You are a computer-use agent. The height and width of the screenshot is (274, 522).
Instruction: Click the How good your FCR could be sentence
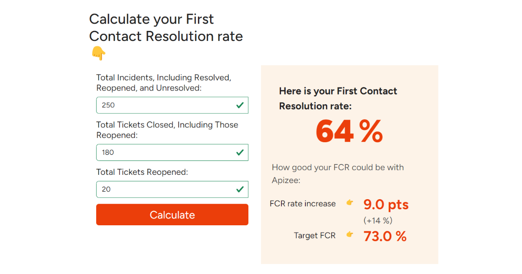tap(338, 172)
